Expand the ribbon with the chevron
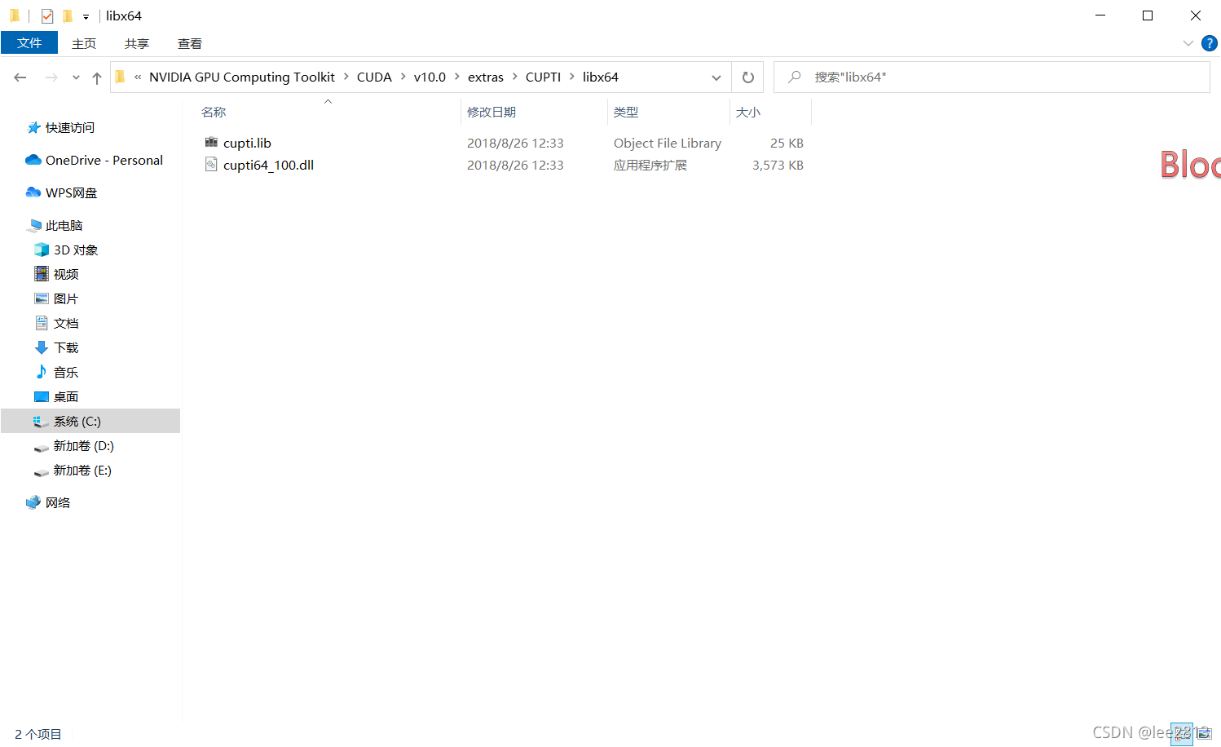 point(1188,43)
